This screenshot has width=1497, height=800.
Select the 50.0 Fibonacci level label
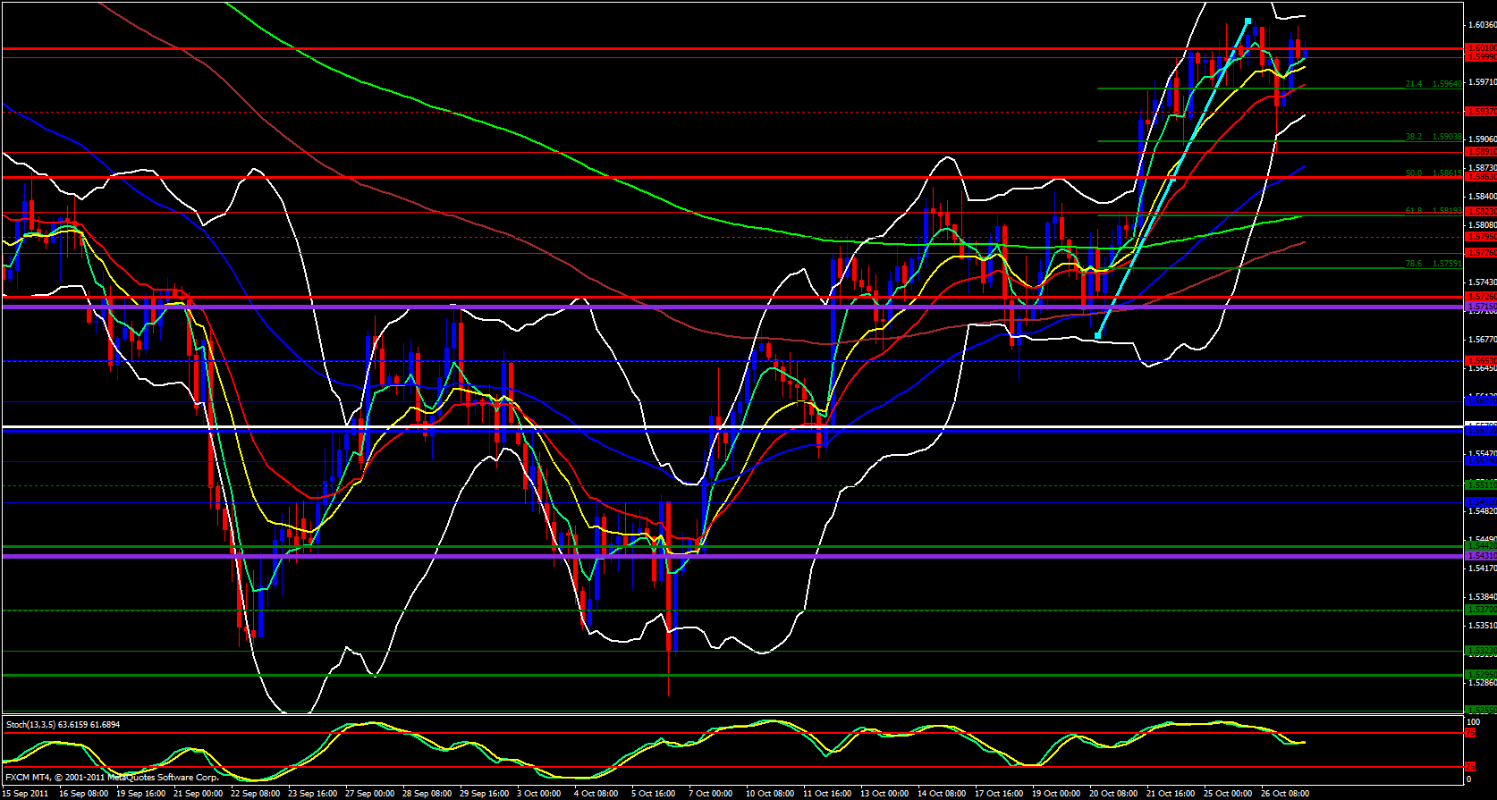point(1413,173)
